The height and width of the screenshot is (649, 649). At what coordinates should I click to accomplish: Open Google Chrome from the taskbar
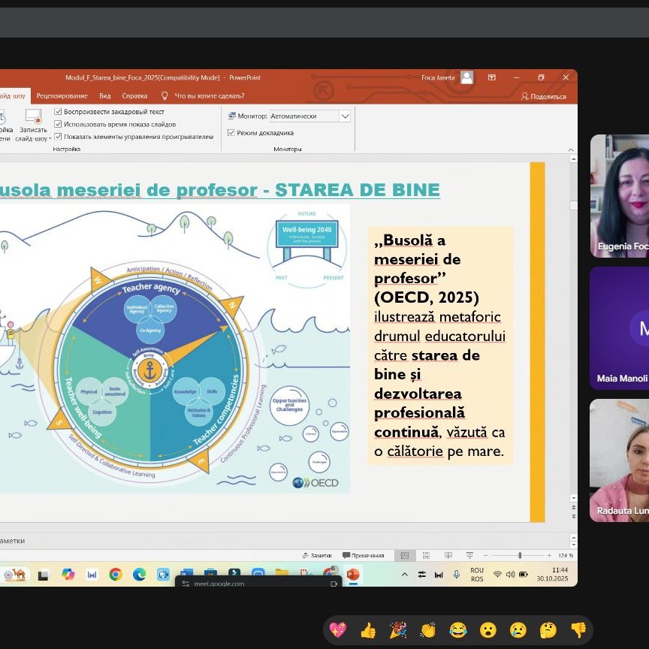[x=115, y=575]
